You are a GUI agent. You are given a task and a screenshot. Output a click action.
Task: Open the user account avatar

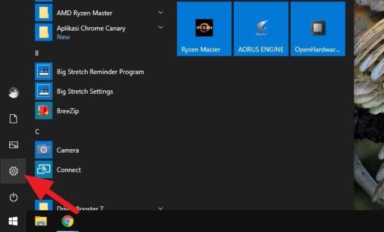tap(14, 93)
